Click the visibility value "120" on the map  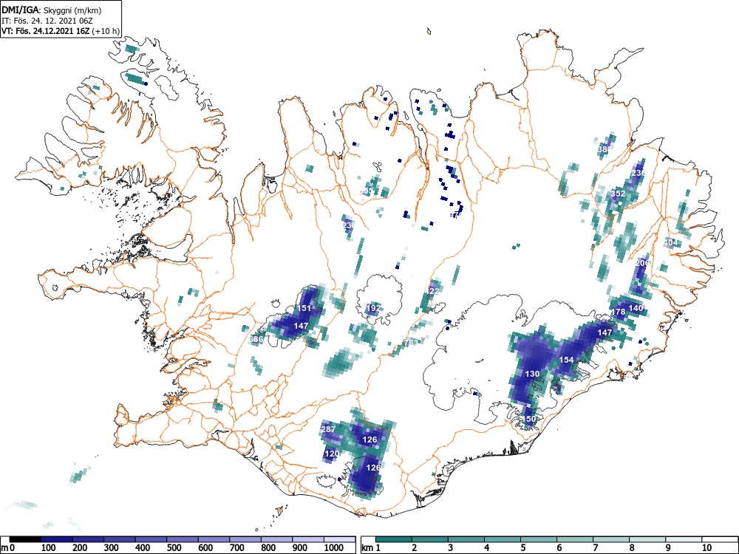coord(332,454)
